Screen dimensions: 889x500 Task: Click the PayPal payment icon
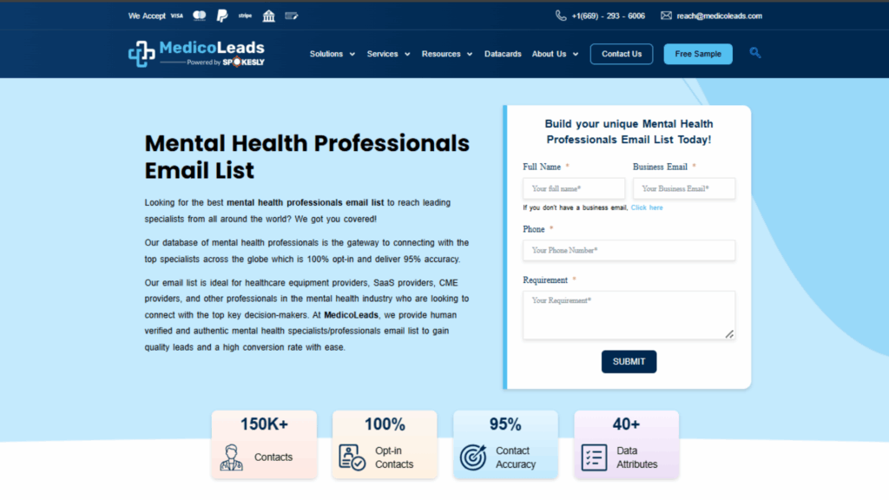[222, 16]
